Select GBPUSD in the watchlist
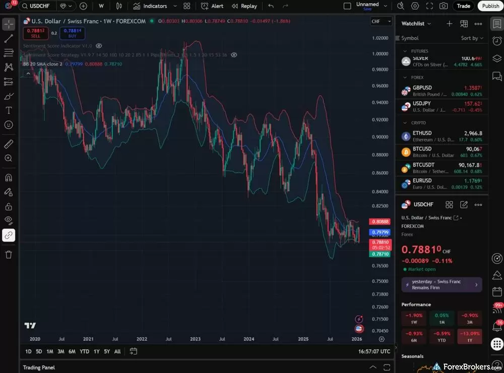Image resolution: width=504 pixels, height=373 pixels. tap(442, 91)
